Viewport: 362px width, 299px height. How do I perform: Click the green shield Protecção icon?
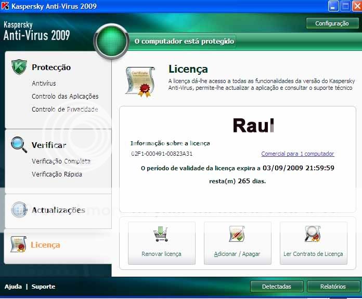click(19, 67)
